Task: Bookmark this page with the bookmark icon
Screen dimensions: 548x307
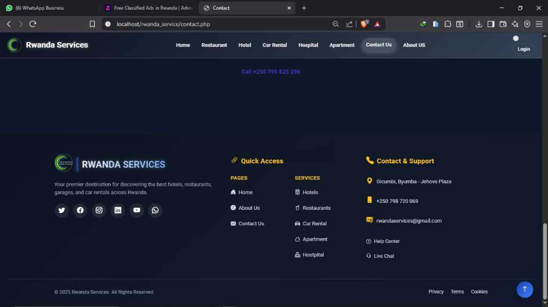Action: coord(92,24)
